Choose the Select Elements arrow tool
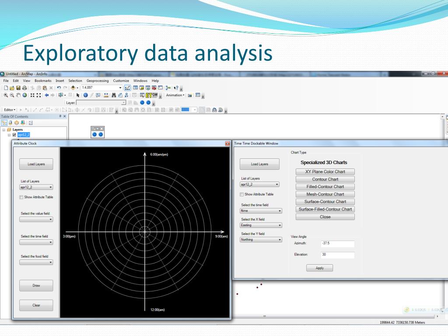The height and width of the screenshot is (336, 448). pyautogui.click(x=78, y=95)
